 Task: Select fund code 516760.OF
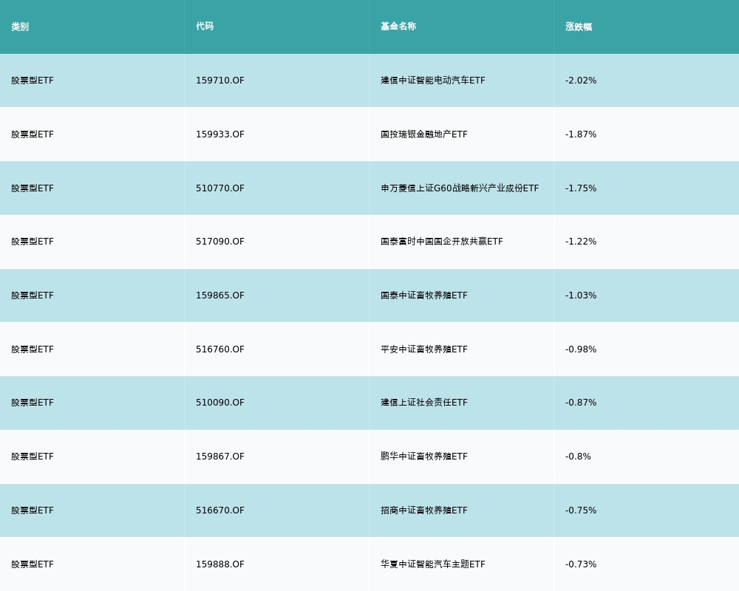[220, 349]
